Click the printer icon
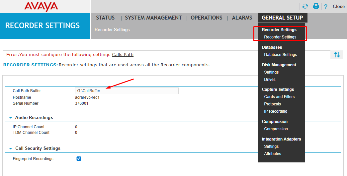347x176 pixels. coord(316,6)
